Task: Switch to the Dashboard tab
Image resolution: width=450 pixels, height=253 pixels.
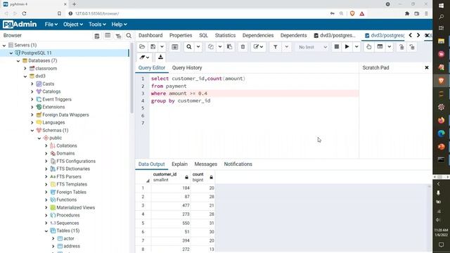Action: [150, 35]
